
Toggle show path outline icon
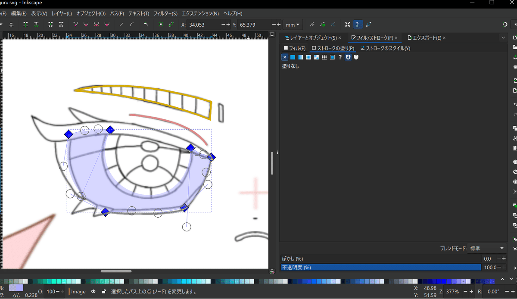368,25
